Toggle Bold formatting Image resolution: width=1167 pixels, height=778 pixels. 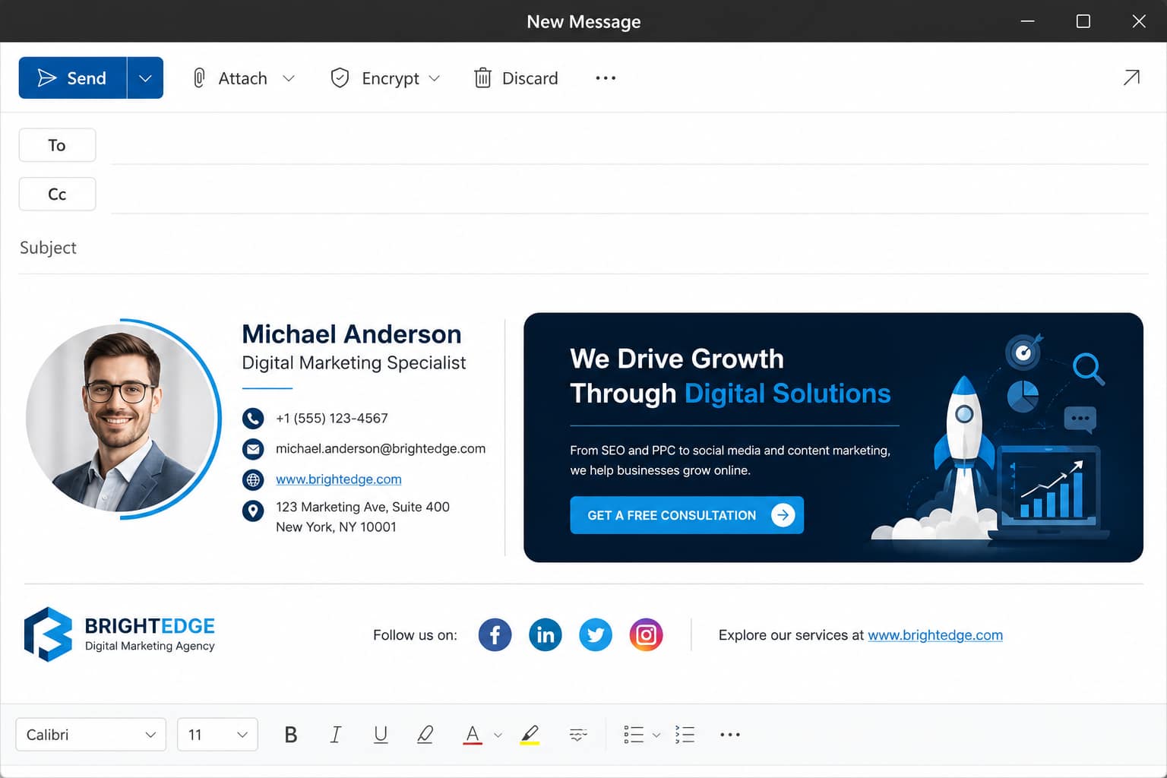click(290, 735)
